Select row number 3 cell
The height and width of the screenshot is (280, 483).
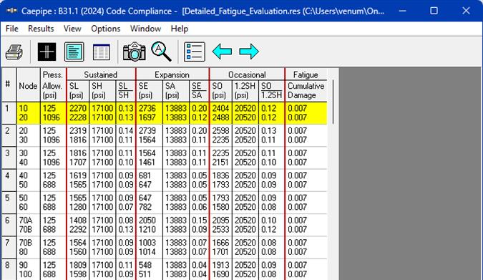pyautogui.click(x=9, y=158)
